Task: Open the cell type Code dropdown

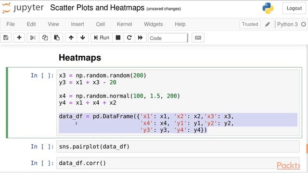Action: point(168,38)
